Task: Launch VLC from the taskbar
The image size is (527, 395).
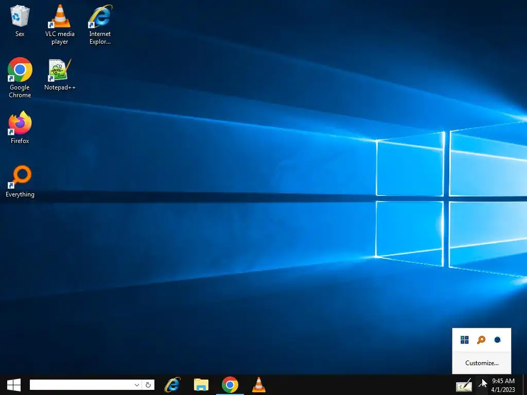Action: [259, 385]
